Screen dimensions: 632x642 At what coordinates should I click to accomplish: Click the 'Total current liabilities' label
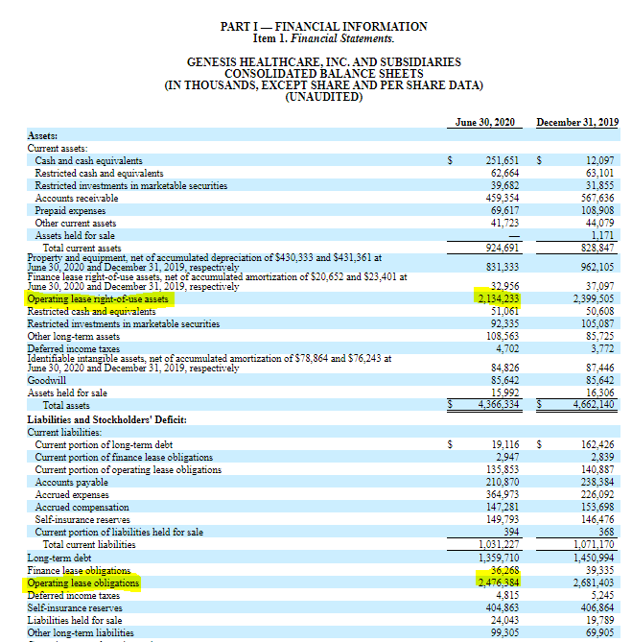(x=89, y=545)
